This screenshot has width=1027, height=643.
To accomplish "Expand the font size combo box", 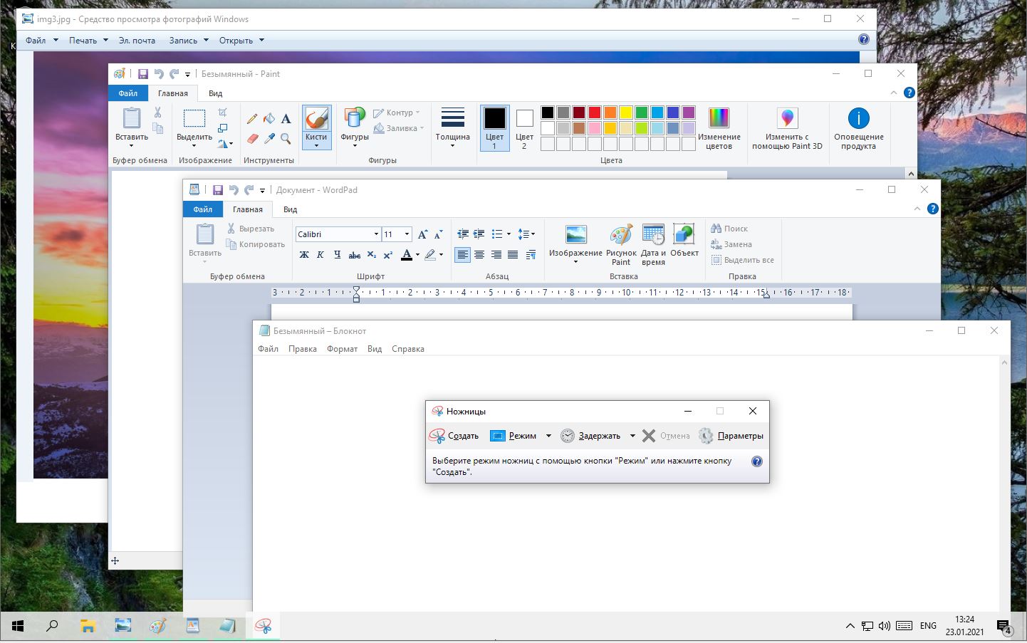I will pyautogui.click(x=407, y=234).
